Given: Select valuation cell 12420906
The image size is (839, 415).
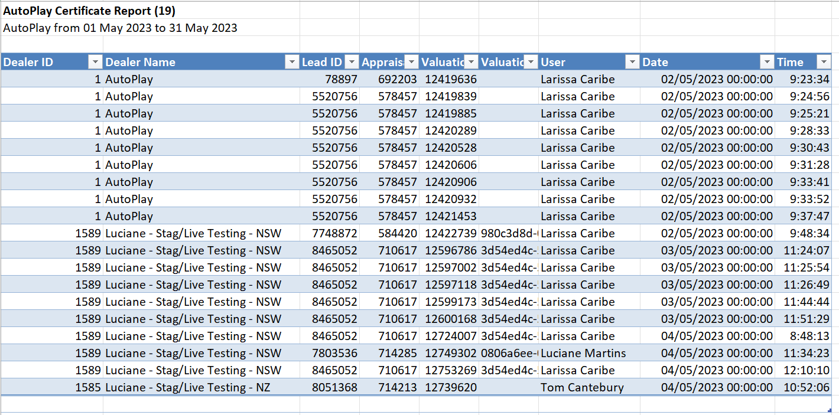Looking at the screenshot, I should (449, 182).
